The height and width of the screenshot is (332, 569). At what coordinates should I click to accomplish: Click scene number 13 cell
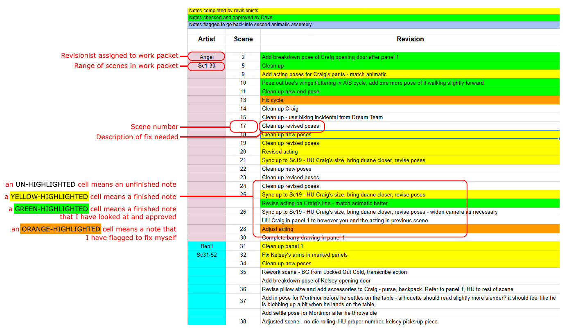[x=243, y=100]
